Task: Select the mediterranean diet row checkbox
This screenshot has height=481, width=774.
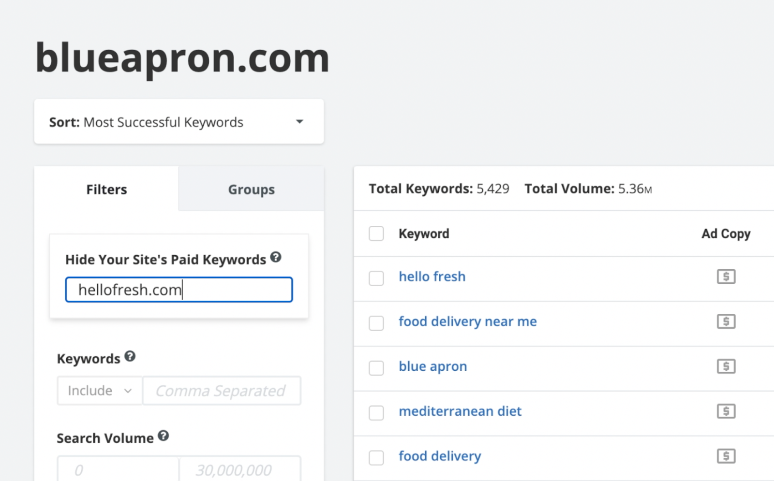Action: (376, 413)
